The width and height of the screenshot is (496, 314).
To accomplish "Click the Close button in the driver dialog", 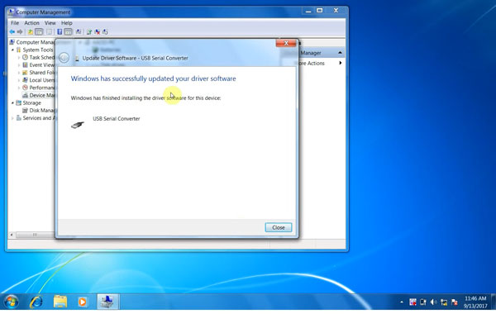I will pos(279,227).
